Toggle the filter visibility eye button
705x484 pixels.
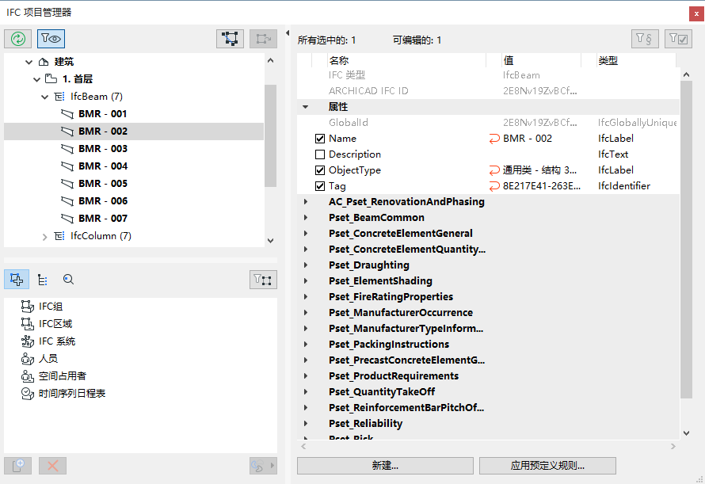click(51, 39)
